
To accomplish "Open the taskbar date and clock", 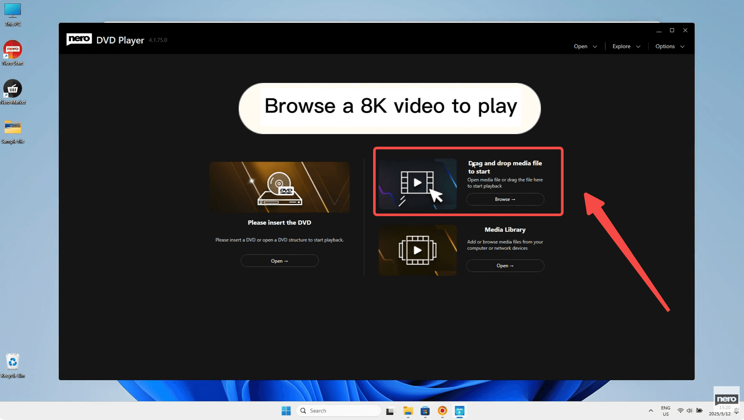I will (719, 411).
